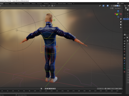Select solid viewport shading mode
The width and height of the screenshot is (129, 96).
pyautogui.click(x=116, y=6)
